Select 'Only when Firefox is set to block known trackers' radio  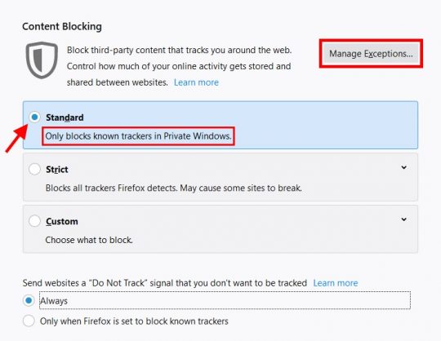[29, 321]
